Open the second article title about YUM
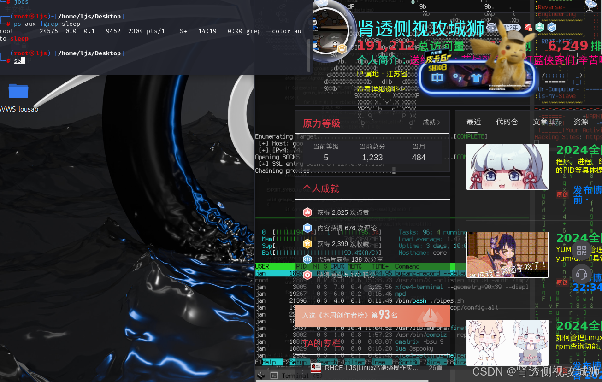 coord(579,238)
